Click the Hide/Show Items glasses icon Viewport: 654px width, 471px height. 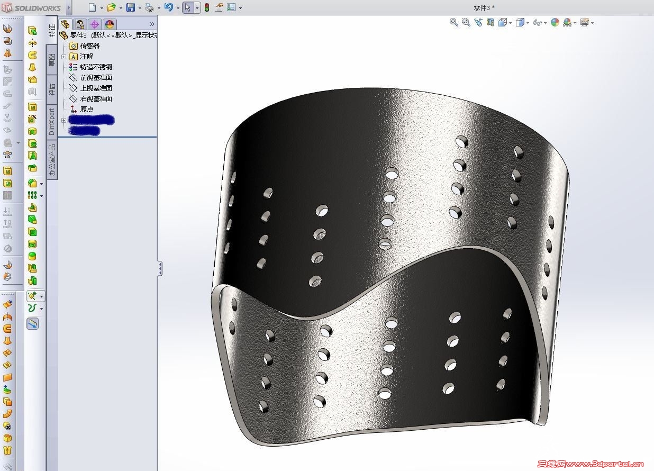[x=538, y=22]
